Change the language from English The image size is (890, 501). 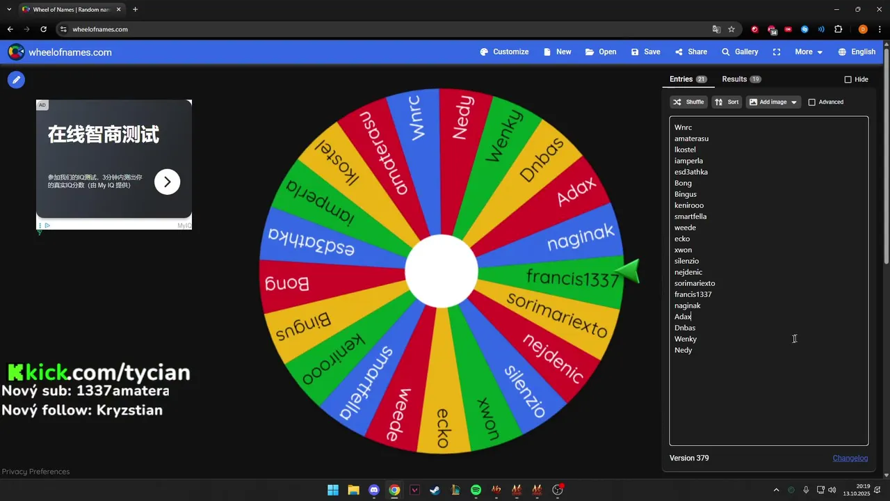[x=857, y=52]
